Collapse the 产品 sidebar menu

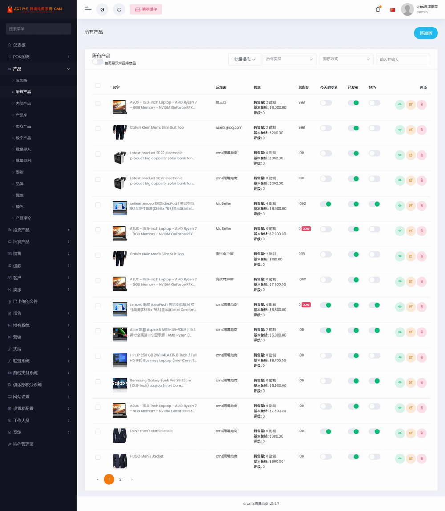38,69
